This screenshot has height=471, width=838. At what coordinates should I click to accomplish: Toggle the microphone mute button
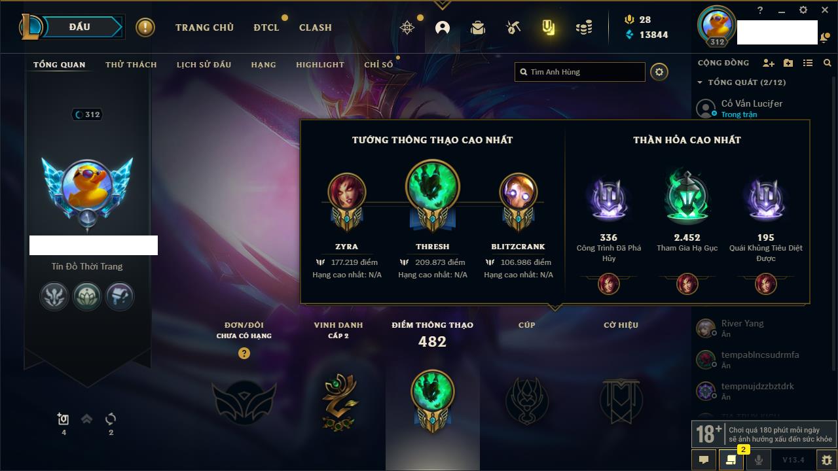759,460
